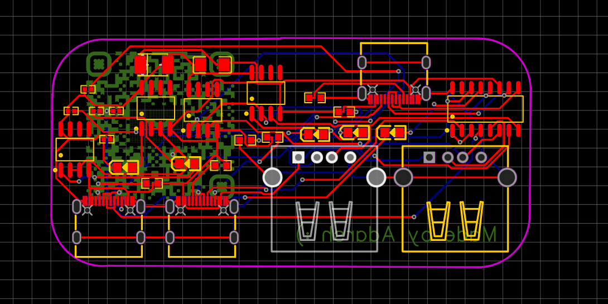
Task: Click the bottom-right oval slot of the second bottom USB-C connector
Action: coord(234,237)
